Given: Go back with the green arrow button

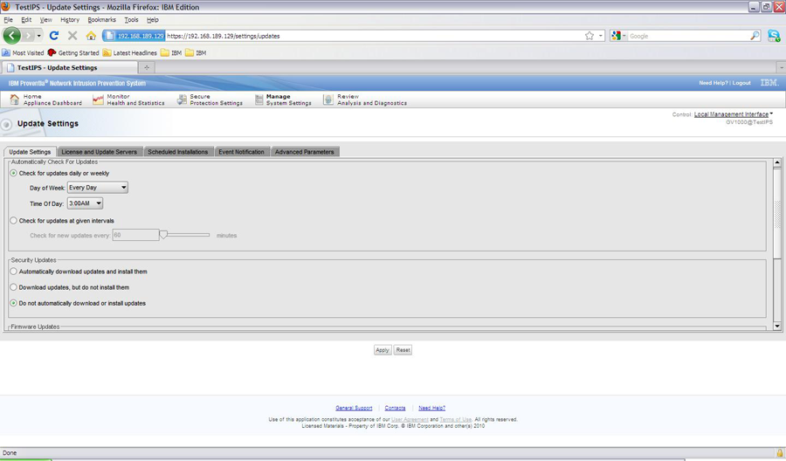Looking at the screenshot, I should pyautogui.click(x=12, y=36).
